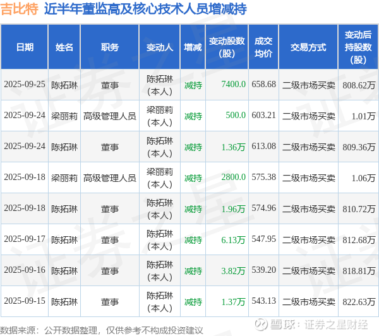
Task: Select 陈拓琳 name in the 2025-09-17 row
Action: (x=64, y=240)
